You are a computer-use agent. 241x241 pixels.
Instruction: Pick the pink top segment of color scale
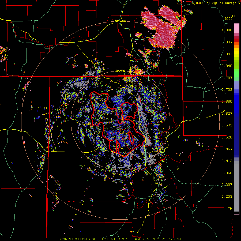coord(236,28)
